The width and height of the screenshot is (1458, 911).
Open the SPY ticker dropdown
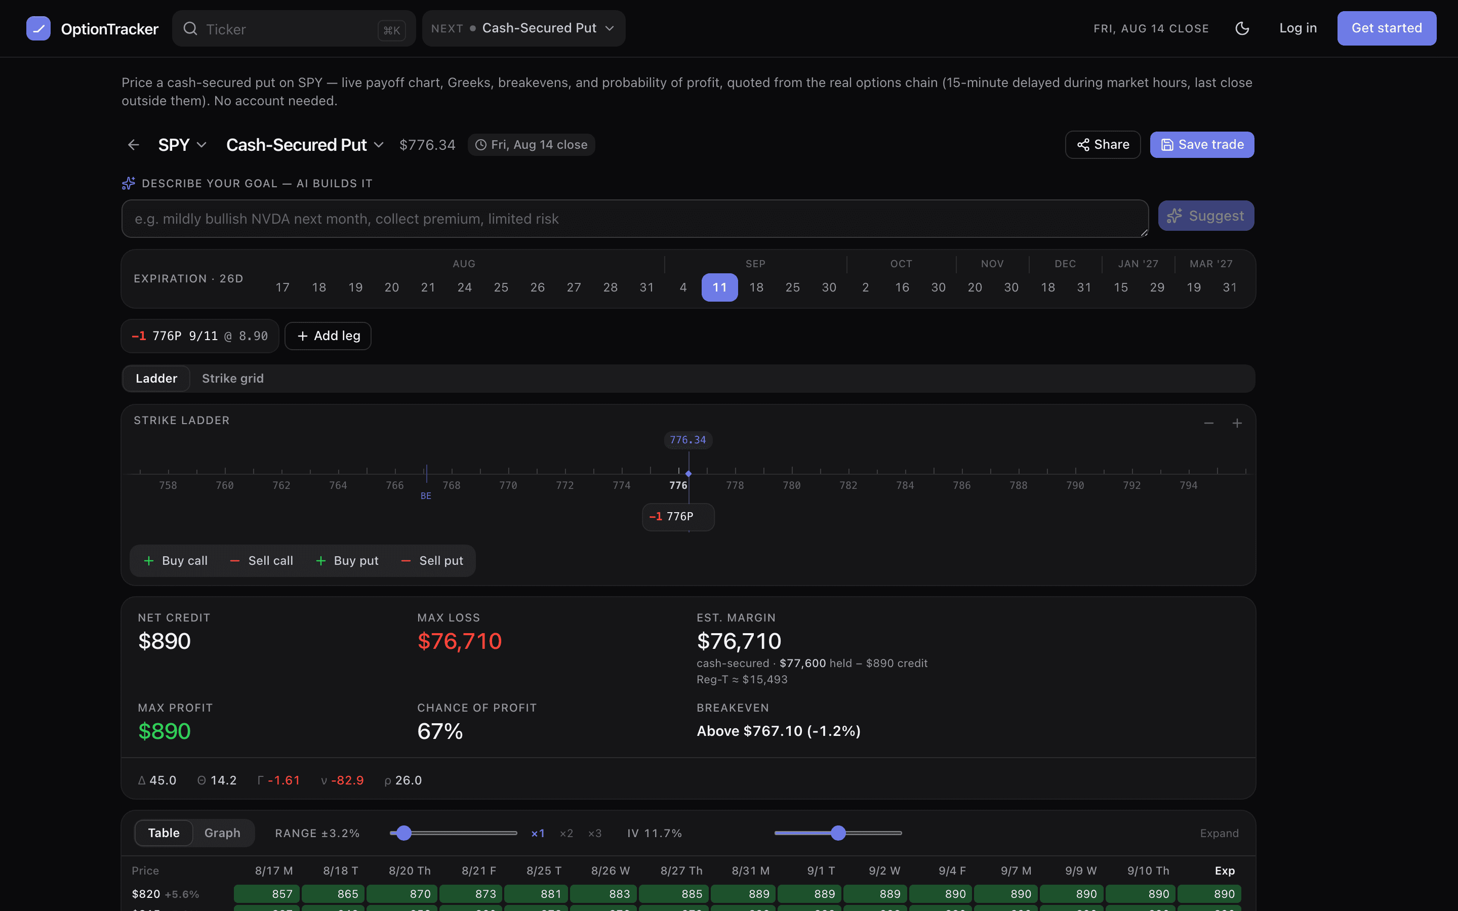pos(183,145)
